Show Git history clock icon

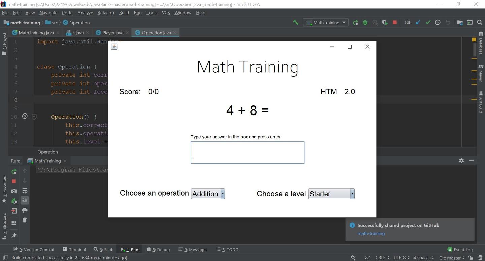[x=438, y=23]
